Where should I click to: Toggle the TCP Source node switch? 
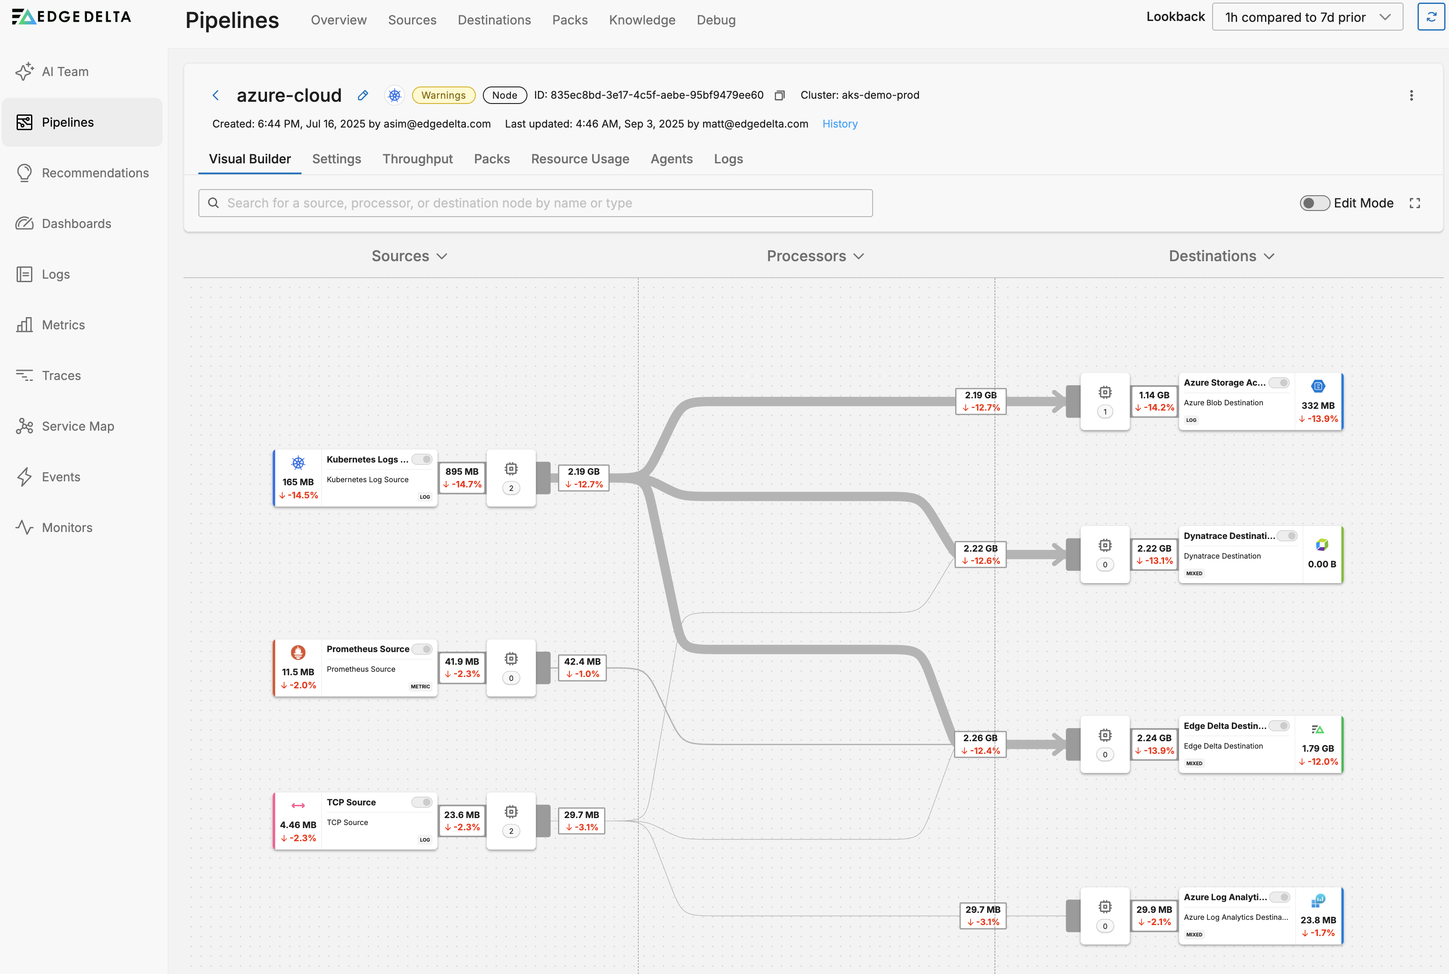423,802
